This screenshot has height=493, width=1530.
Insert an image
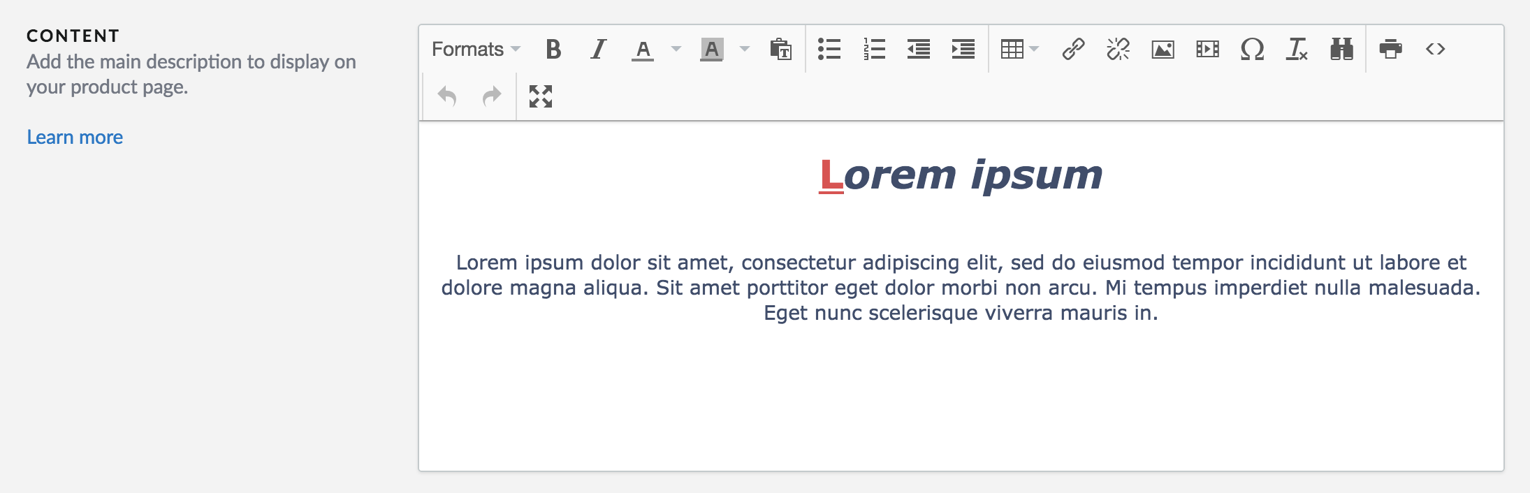[x=1163, y=50]
